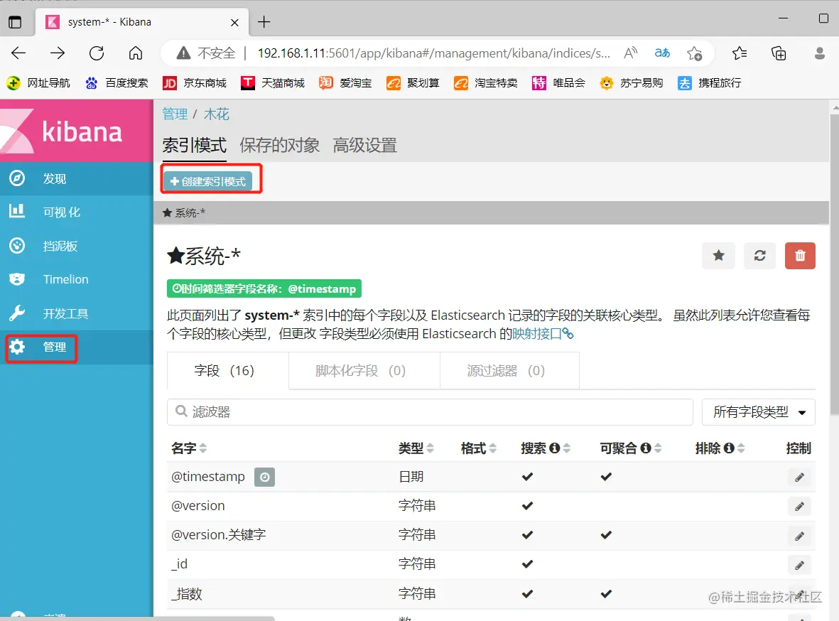839x621 pixels.
Task: Switch to 高级设置 tab
Action: 365,145
